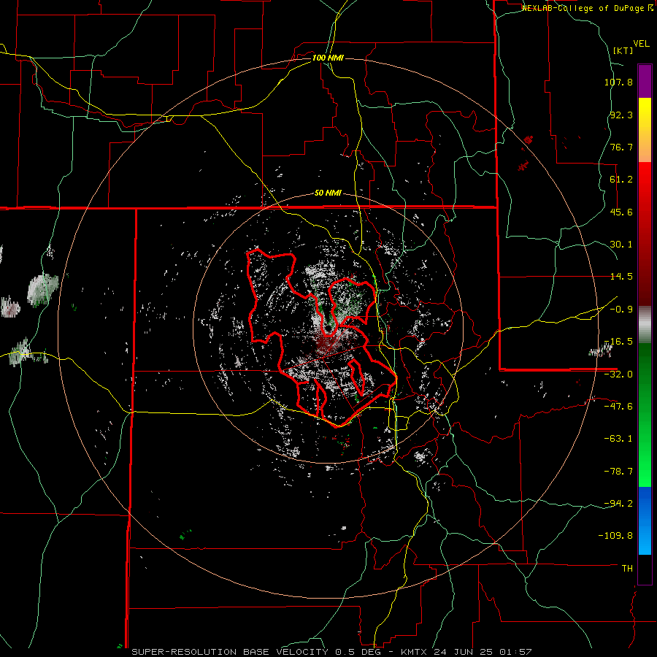Click the NEXLAB-College of DuPage watermark text
The width and height of the screenshot is (657, 657).
583,8
